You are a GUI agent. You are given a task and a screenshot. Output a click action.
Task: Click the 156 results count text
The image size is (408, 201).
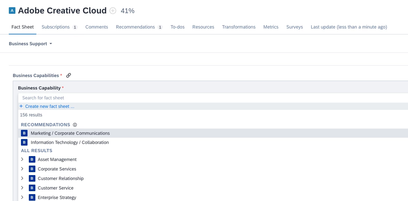[31, 115]
